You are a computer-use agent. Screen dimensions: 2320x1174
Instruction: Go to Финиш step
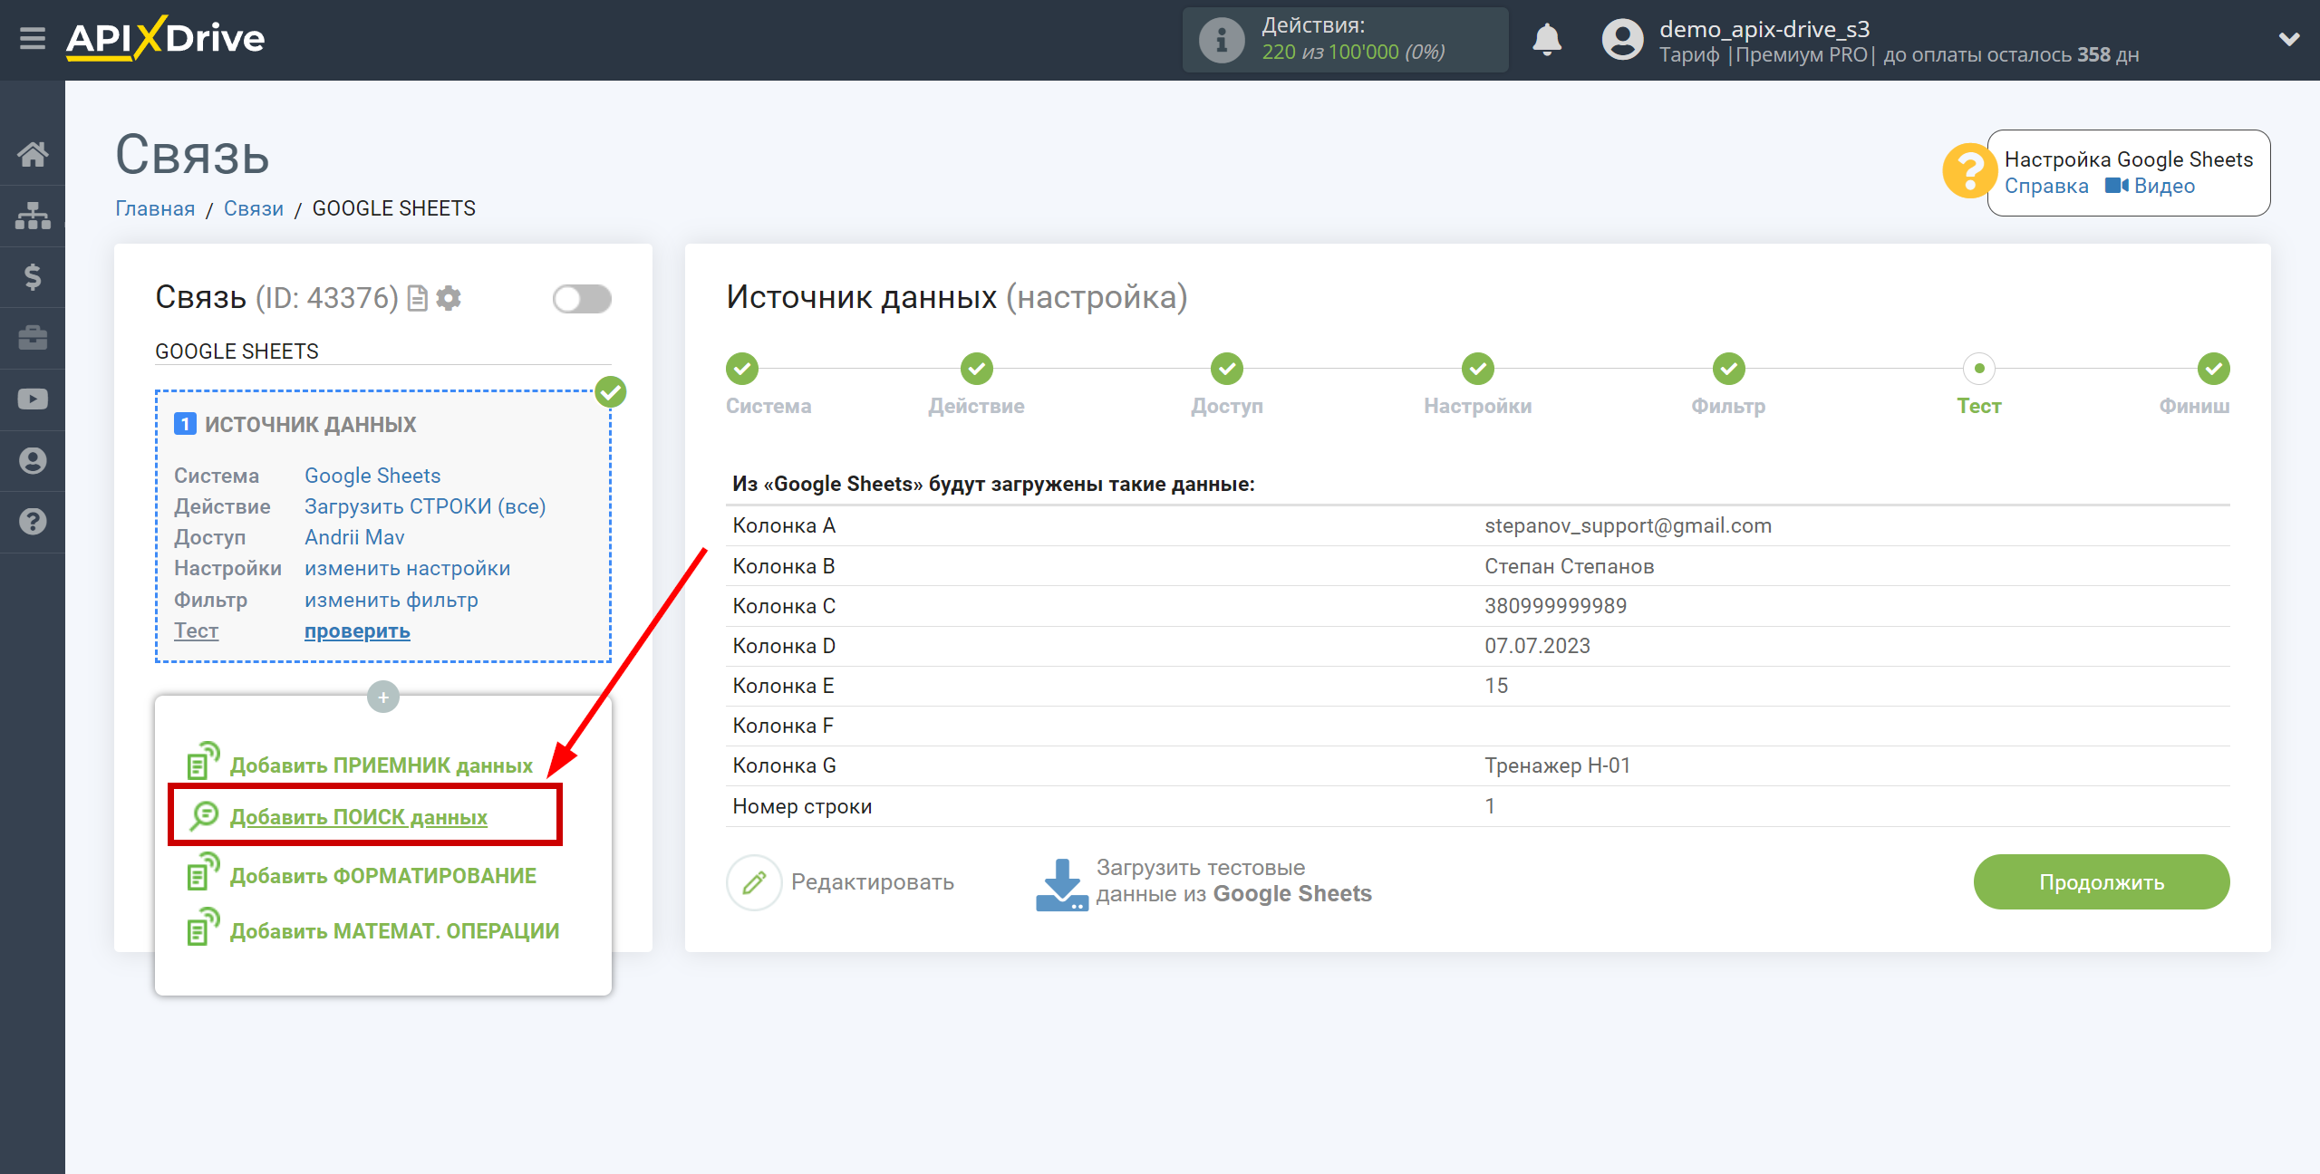pyautogui.click(x=2213, y=369)
